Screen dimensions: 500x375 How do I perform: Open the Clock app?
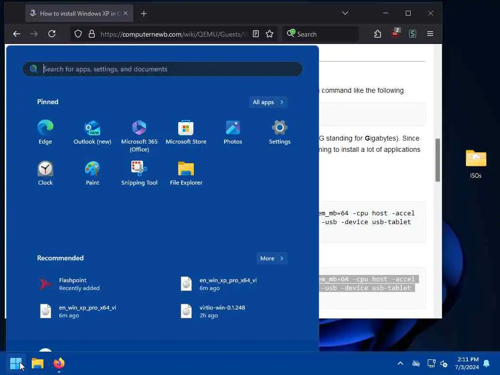[45, 173]
